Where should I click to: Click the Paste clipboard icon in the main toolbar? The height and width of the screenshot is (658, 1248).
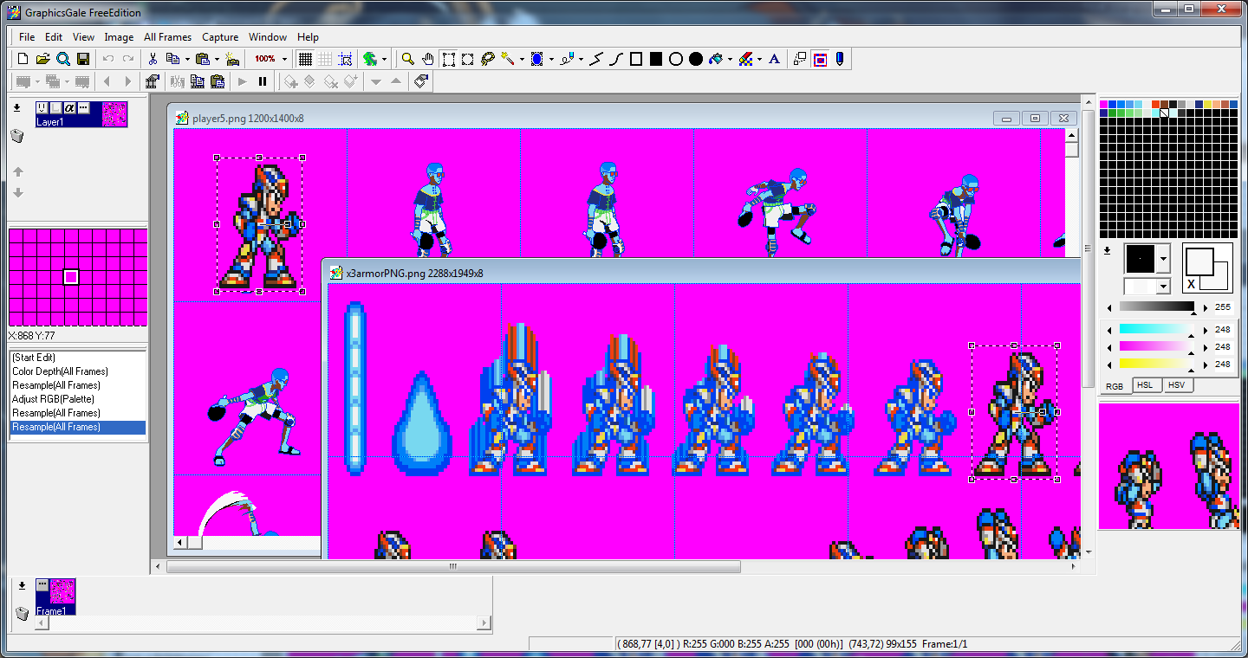click(202, 59)
